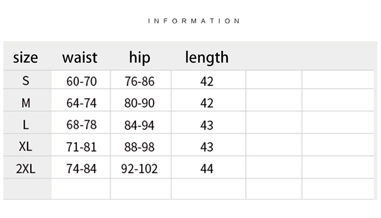Viewport: 381px width, 218px height.
Task: Click the 2XL size row label
Action: click(x=26, y=169)
